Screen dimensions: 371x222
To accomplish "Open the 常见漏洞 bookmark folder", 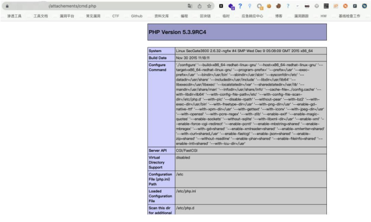I will (93, 16).
